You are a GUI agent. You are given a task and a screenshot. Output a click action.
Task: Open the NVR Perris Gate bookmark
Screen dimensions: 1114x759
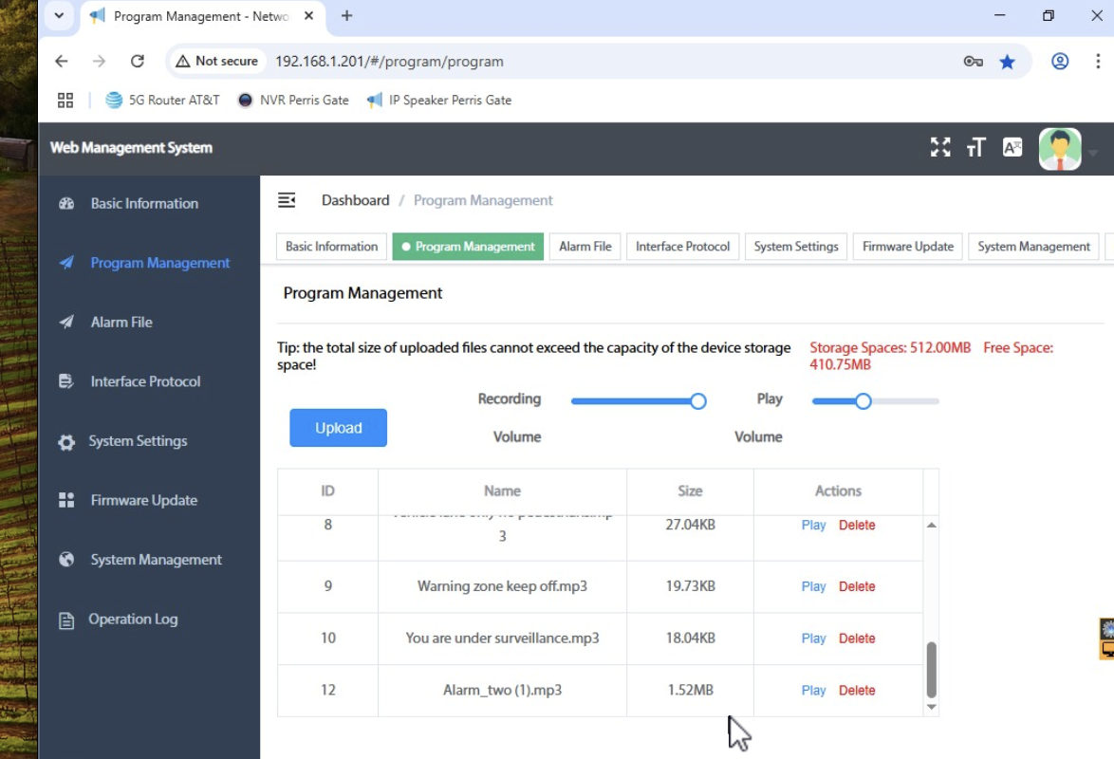click(x=292, y=101)
